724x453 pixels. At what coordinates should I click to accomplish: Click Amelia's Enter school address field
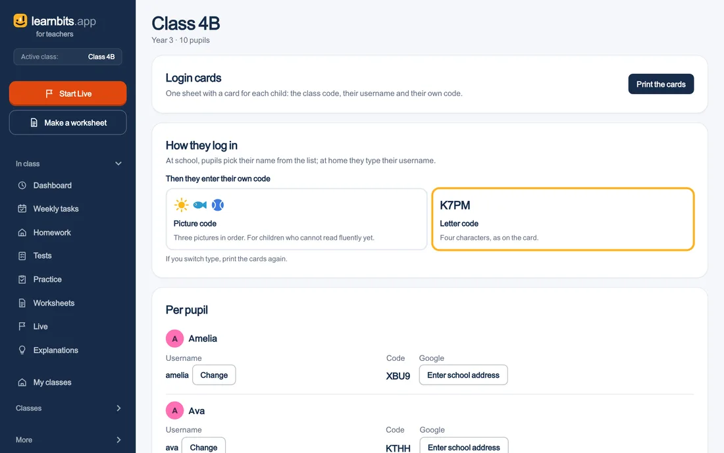tap(463, 375)
